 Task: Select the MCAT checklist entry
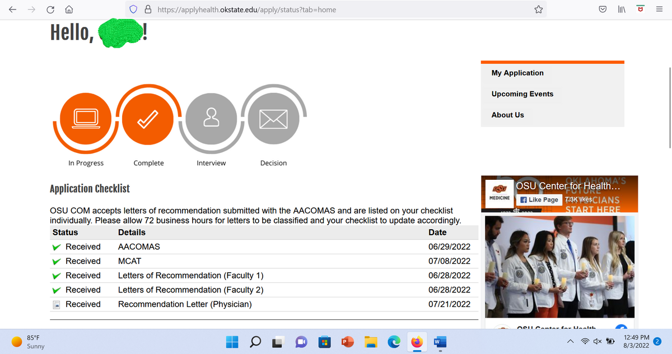129,262
